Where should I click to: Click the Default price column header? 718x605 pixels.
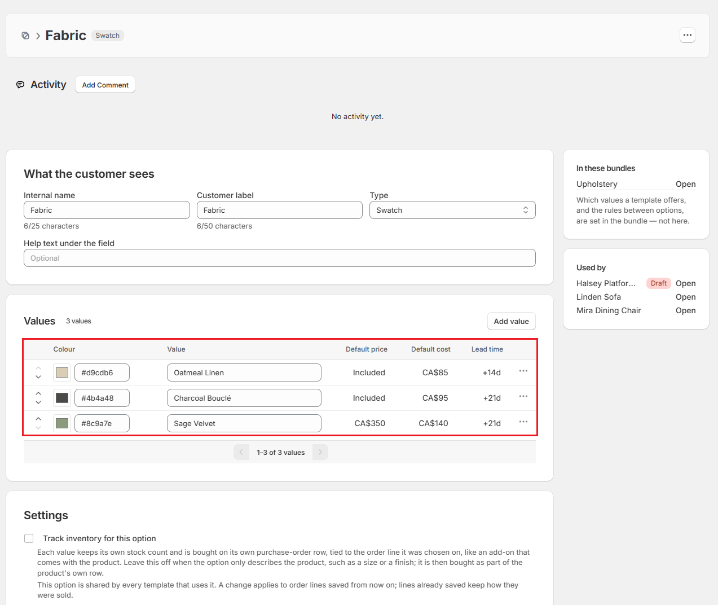point(367,349)
